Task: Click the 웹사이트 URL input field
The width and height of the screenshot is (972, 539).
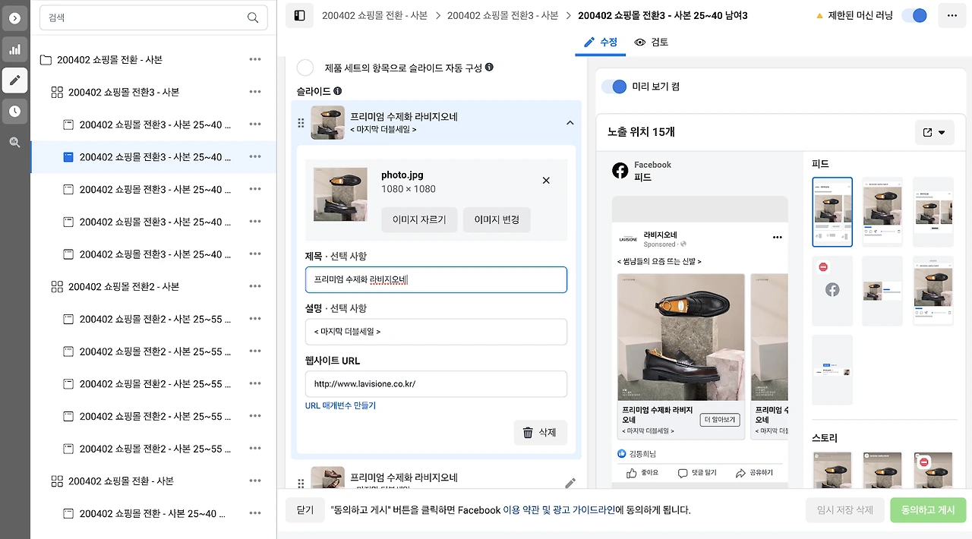Action: 436,384
